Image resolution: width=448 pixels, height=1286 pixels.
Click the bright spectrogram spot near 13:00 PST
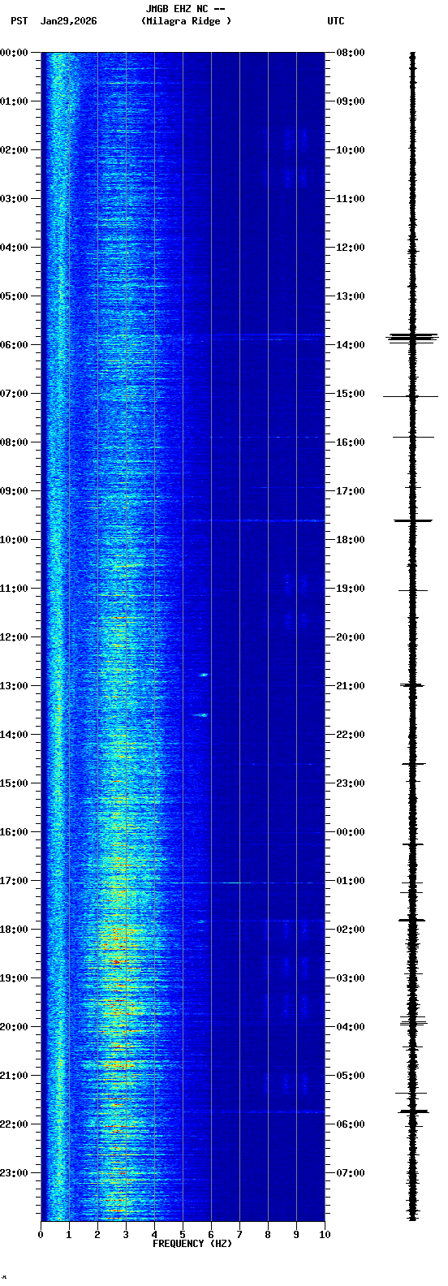[x=204, y=675]
